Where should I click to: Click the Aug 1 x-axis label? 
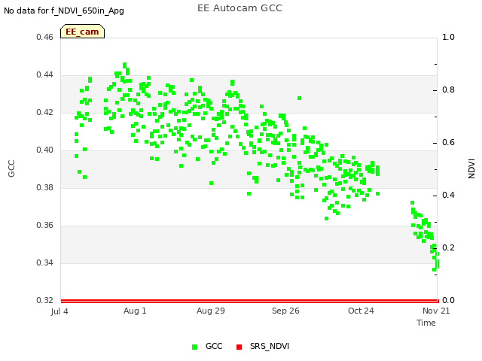coord(135,311)
